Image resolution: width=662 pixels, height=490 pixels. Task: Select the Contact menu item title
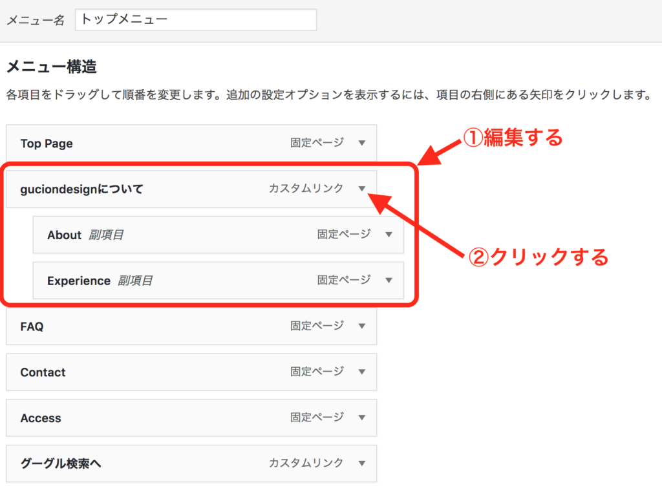[x=43, y=372]
